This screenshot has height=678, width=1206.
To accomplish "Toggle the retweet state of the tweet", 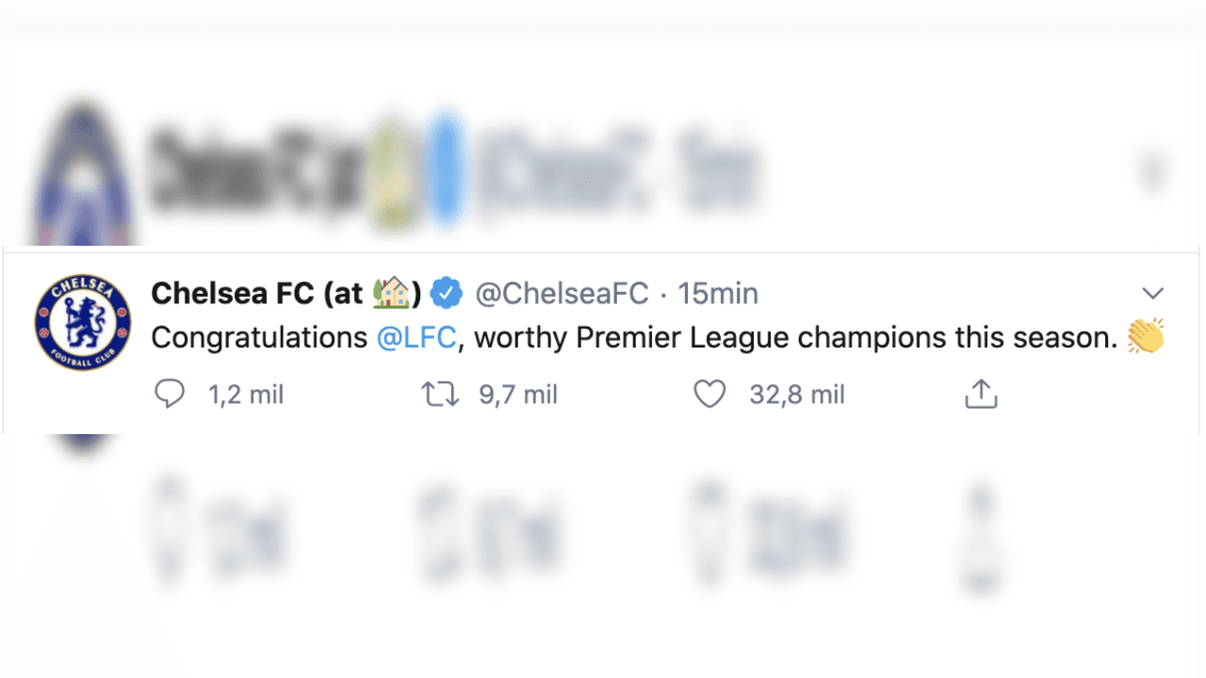I will [x=439, y=394].
